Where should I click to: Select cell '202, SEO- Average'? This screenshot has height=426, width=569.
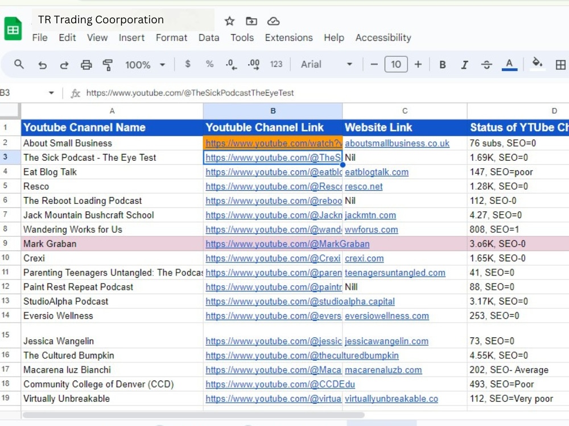point(518,370)
